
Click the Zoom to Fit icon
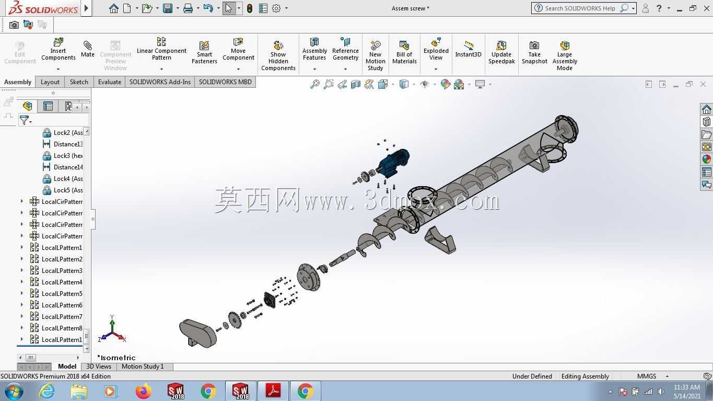315,84
